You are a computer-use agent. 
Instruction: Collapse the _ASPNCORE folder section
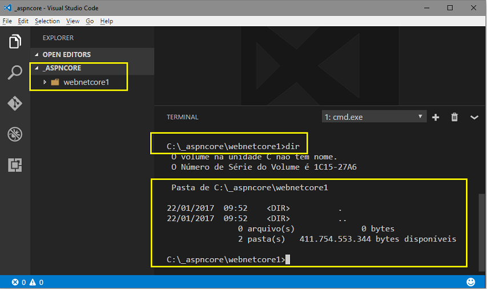click(x=37, y=68)
